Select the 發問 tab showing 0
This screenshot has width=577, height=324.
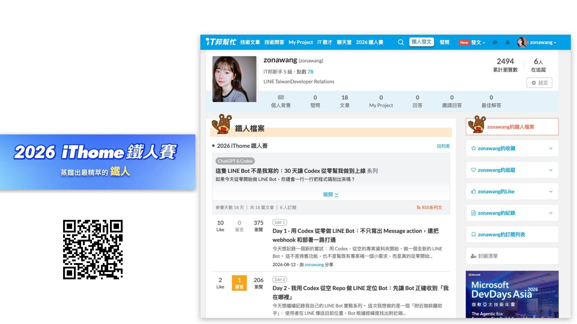pos(315,101)
